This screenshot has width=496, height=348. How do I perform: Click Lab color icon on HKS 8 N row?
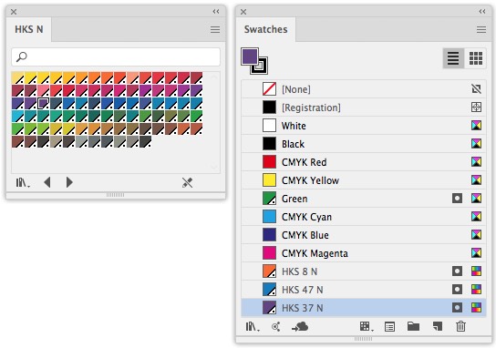pyautogui.click(x=476, y=271)
